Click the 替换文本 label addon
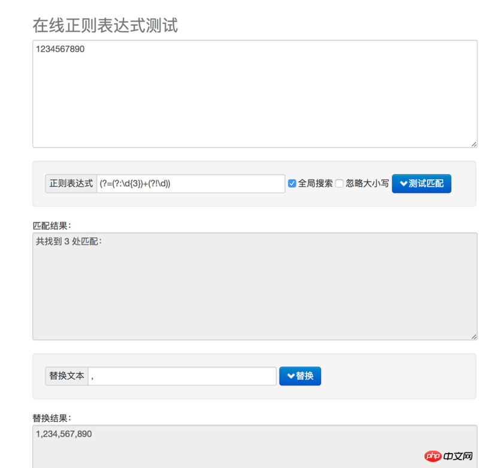479x468 pixels. click(x=67, y=376)
